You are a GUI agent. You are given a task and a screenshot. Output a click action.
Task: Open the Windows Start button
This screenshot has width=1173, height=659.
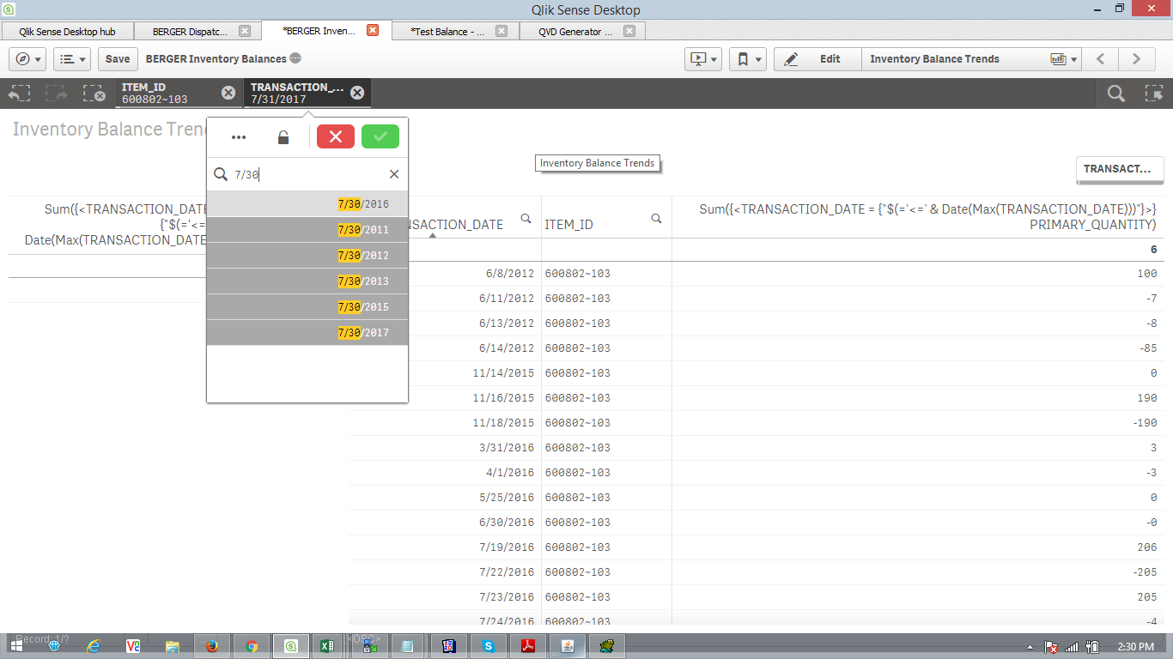coord(17,646)
